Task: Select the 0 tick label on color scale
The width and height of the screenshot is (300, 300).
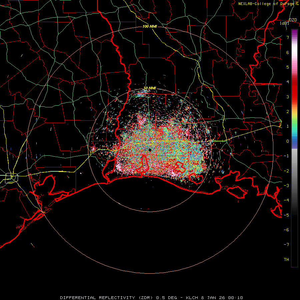Action: [288, 141]
